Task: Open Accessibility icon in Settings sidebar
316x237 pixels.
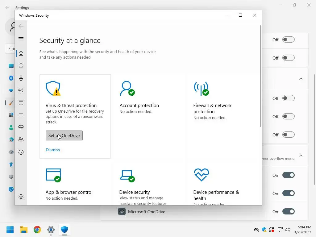Action: tap(11, 164)
